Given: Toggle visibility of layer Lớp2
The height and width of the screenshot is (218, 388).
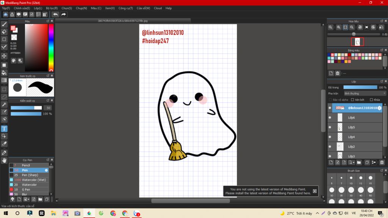Looking at the screenshot, I should click(x=330, y=146).
